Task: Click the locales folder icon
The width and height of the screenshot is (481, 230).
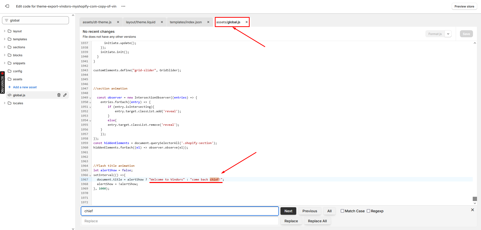Action: [x=10, y=103]
